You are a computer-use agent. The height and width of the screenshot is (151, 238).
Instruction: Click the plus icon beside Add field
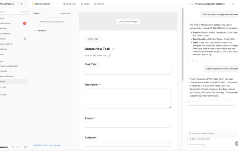click(35, 31)
